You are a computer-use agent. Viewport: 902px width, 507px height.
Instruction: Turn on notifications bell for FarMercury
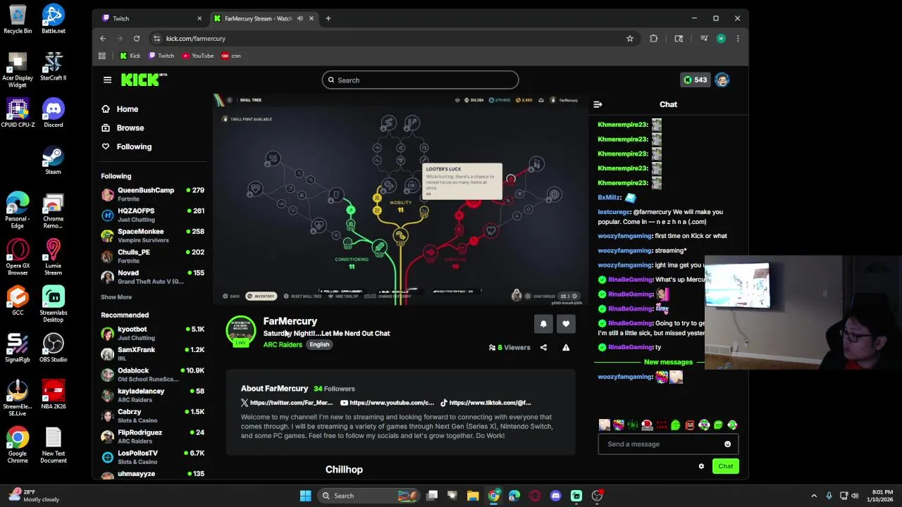click(543, 324)
